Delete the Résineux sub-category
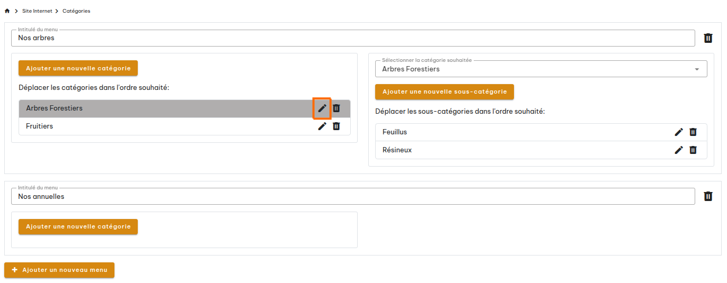The width and height of the screenshot is (727, 283). (693, 150)
